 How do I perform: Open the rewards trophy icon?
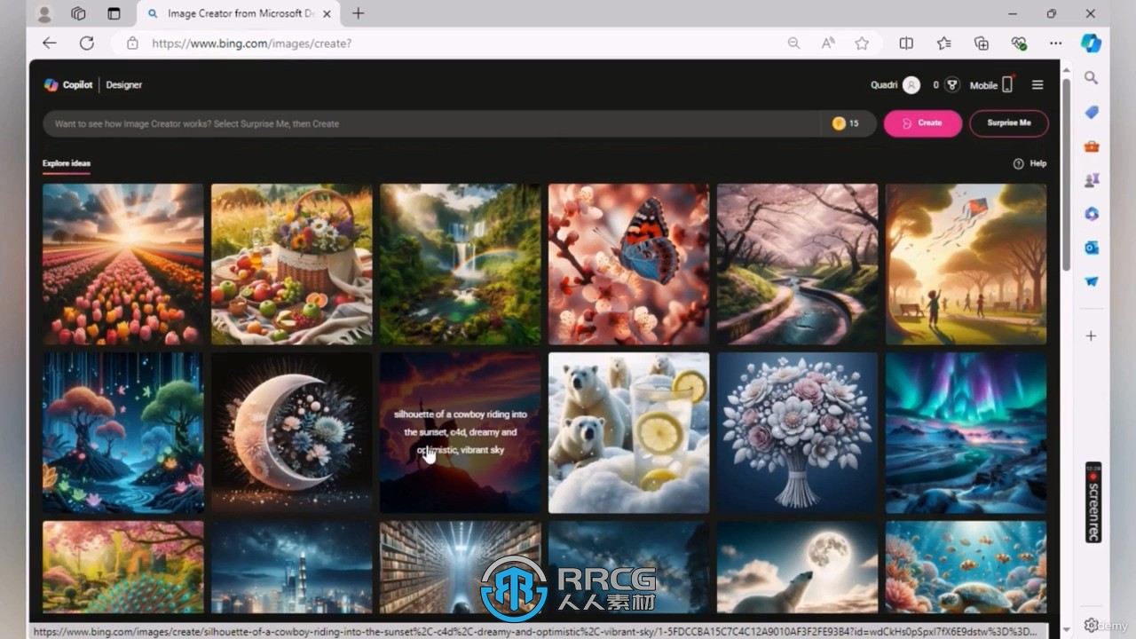(x=951, y=85)
